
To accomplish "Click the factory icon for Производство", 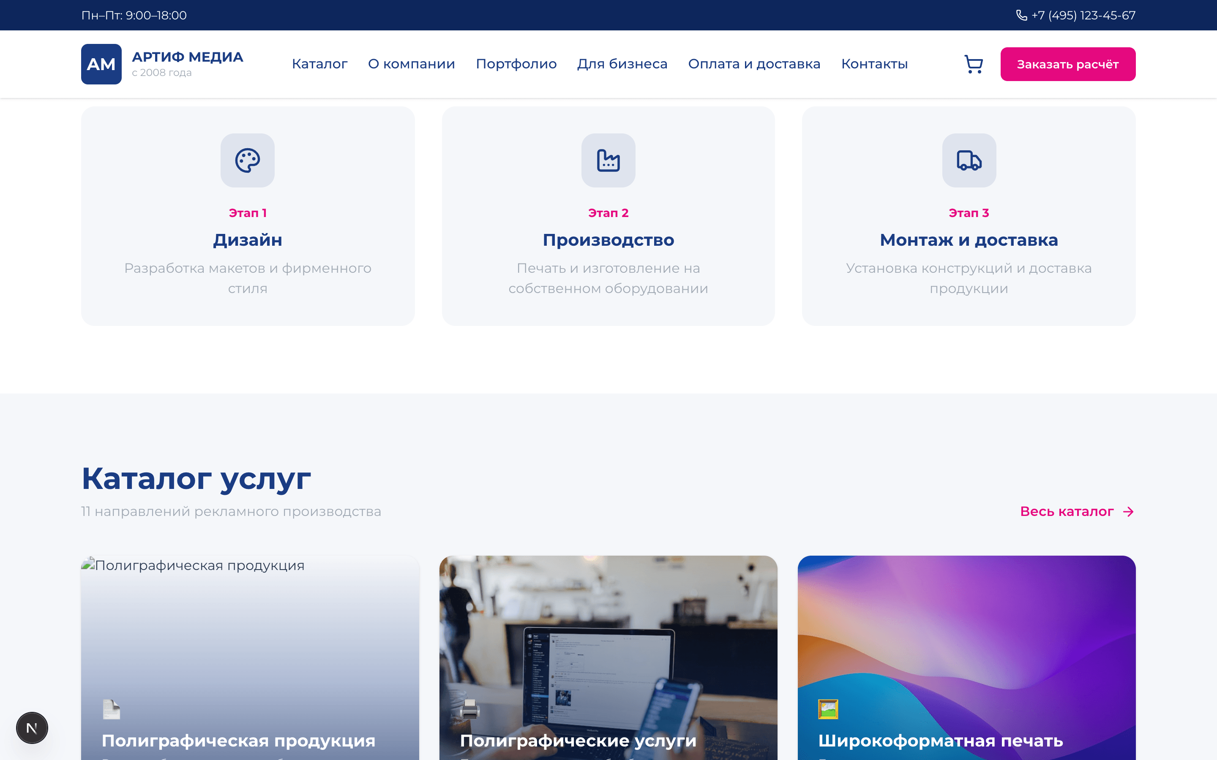I will coord(608,160).
